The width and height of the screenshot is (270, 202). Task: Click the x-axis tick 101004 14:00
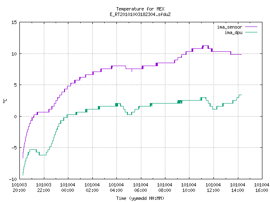[238, 188]
